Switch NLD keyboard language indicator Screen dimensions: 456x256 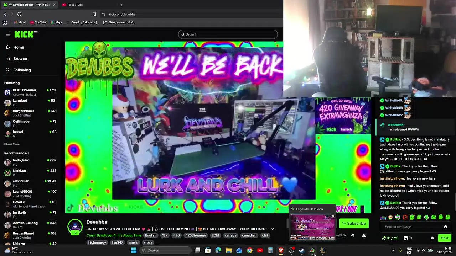[410, 250]
